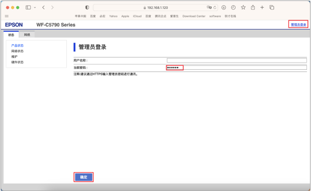Show downloads with the download arrow icon
311x191 pixels.
point(224,8)
